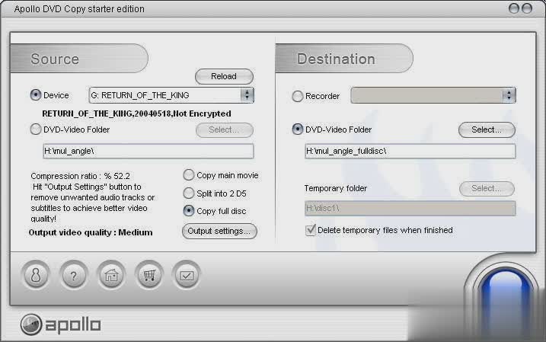Open help via the question mark icon
The height and width of the screenshot is (342, 546).
point(73,275)
